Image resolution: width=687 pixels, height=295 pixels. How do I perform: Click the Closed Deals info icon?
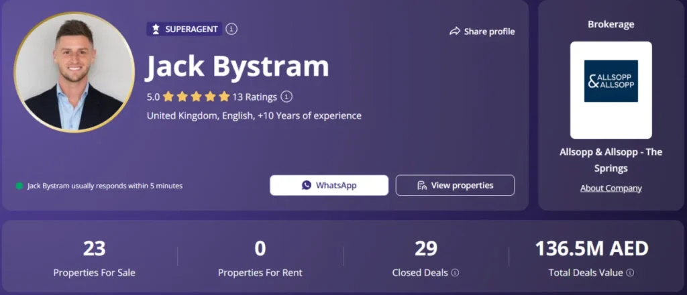click(x=456, y=273)
